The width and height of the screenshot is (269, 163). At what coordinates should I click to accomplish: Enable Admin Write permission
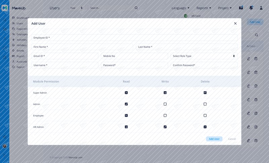point(165,104)
